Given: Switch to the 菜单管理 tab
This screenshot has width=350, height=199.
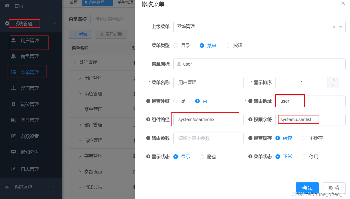Looking at the screenshot, I should coord(97,2).
